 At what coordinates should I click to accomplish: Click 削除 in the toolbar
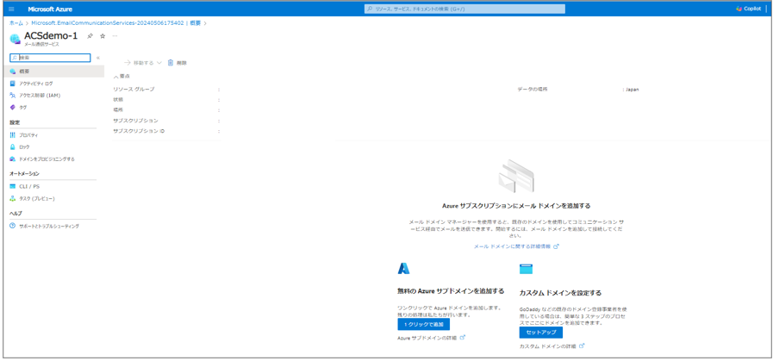click(178, 63)
